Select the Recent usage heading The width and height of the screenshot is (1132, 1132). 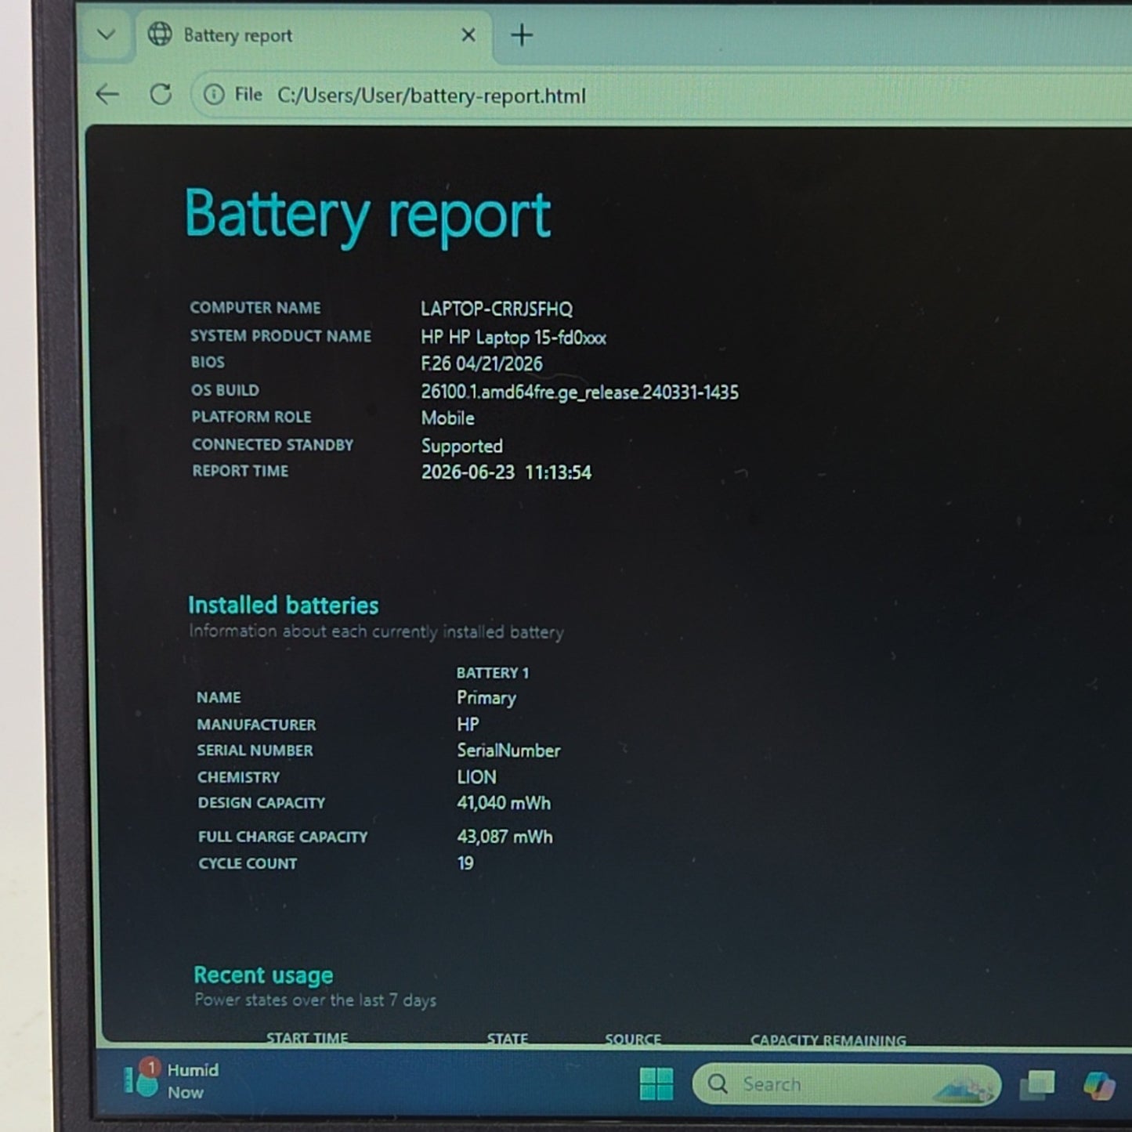263,975
